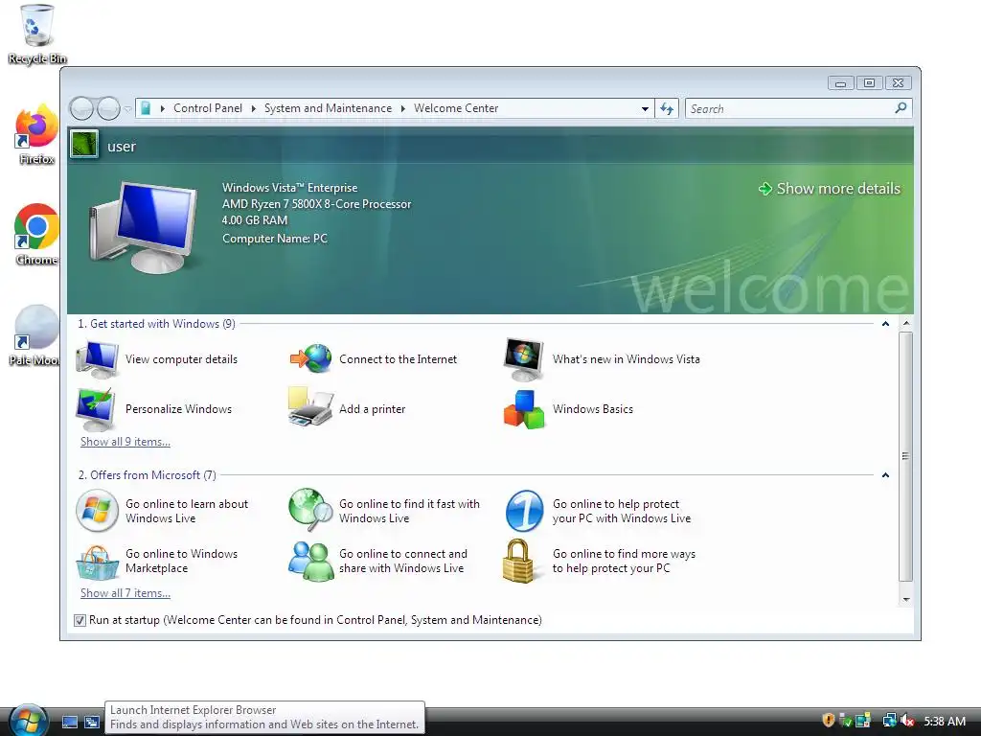Open the recent pages dropdown beside Forward
Image resolution: width=981 pixels, height=736 pixels.
pos(127,109)
